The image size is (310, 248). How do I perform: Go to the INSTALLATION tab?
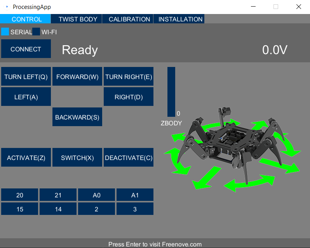(x=179, y=19)
